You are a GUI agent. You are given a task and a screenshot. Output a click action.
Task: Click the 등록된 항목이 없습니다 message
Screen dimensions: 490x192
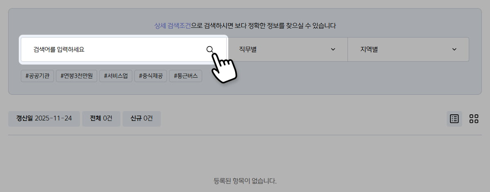click(245, 181)
